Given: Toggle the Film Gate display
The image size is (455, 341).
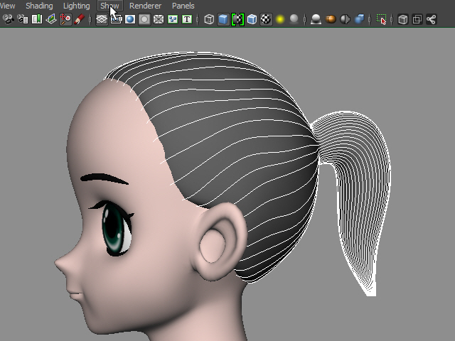Looking at the screenshot, I should (x=116, y=19).
